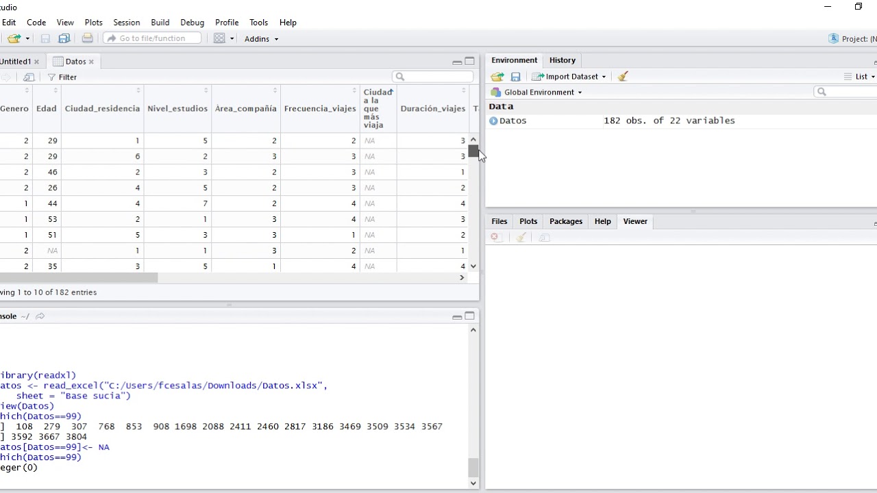Sort by the Nivel_estudios column header

click(x=177, y=108)
